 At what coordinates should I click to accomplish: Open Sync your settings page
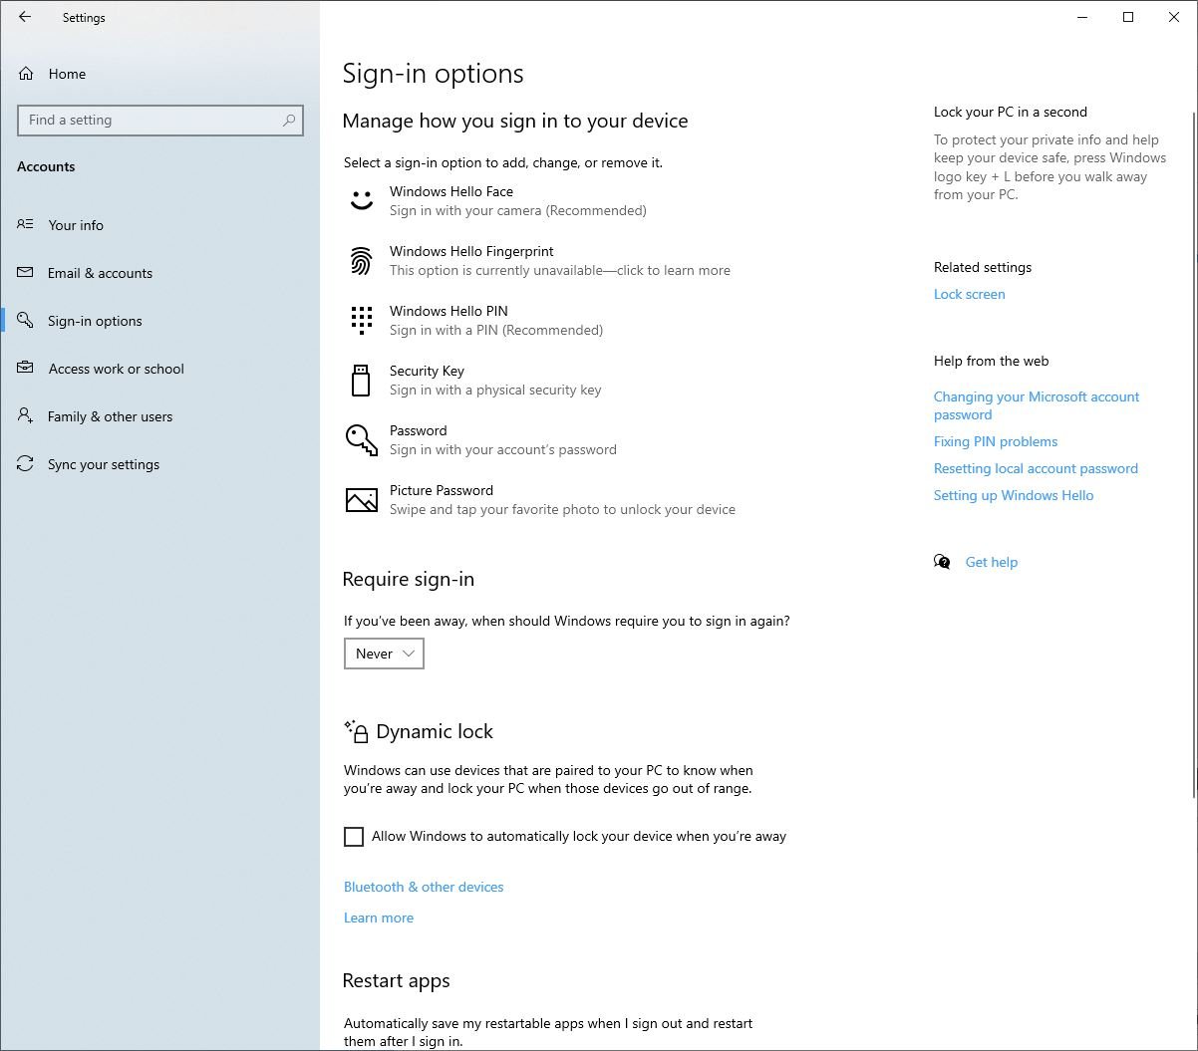tap(159, 464)
